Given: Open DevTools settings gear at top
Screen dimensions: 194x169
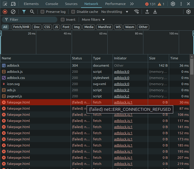Looking at the screenshot, I should [x=173, y=4].
